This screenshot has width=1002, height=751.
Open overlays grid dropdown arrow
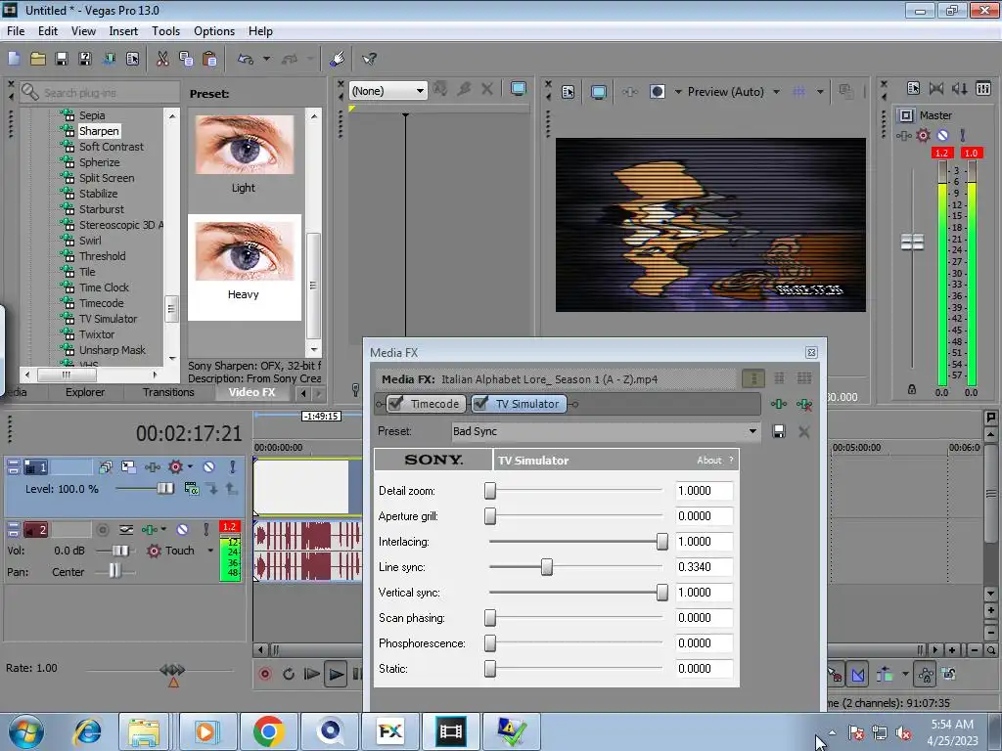[820, 92]
